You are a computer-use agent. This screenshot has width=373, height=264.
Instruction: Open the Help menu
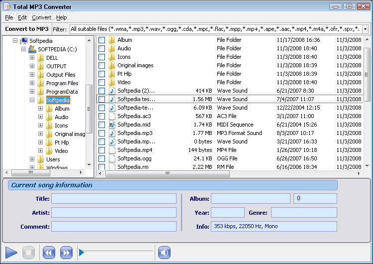pyautogui.click(x=61, y=17)
